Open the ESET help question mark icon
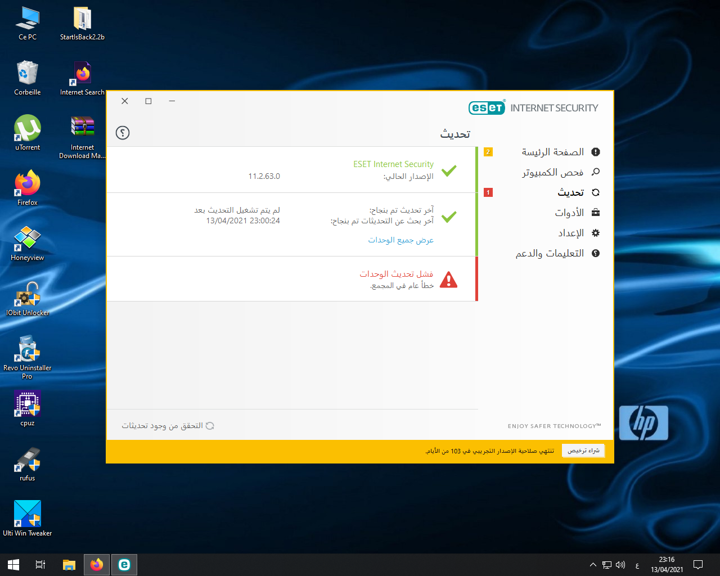The image size is (720, 576). coord(123,133)
